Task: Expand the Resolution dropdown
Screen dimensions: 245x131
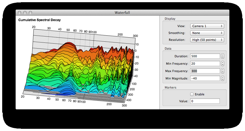Action: [207, 40]
